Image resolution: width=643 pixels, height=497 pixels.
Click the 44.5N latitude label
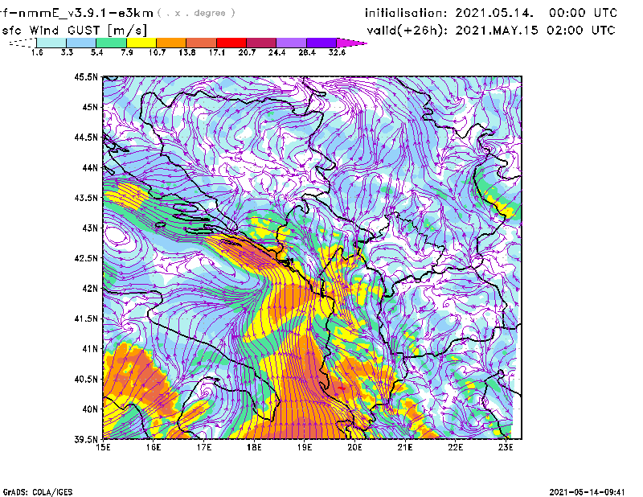click(86, 137)
